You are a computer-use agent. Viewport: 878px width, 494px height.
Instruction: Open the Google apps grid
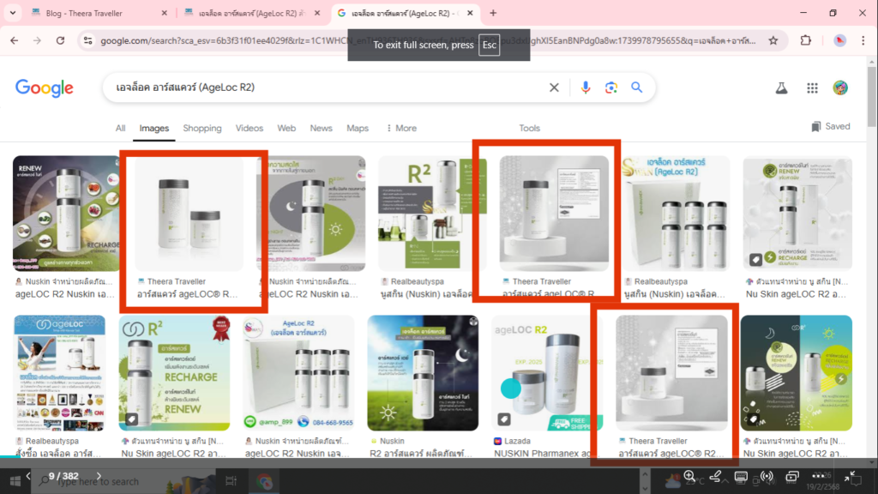click(811, 87)
